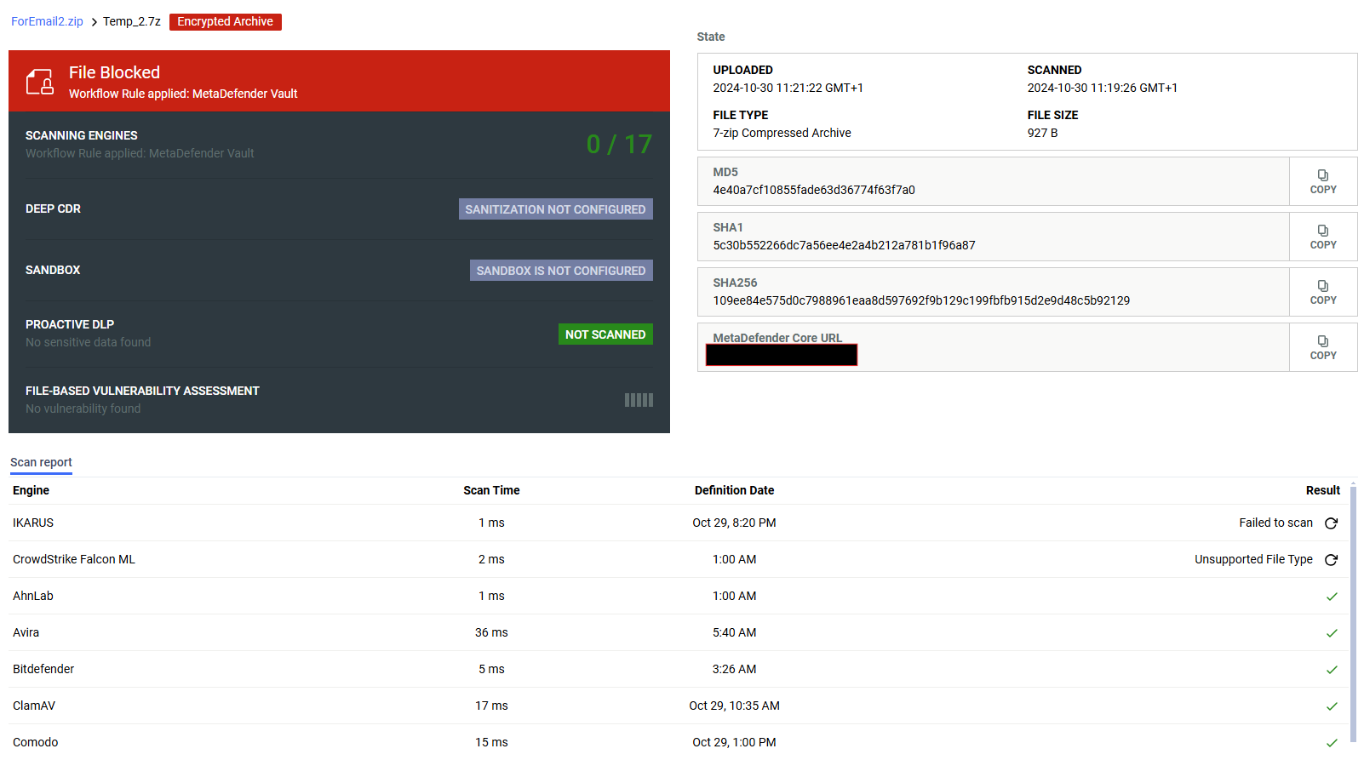Click the SANDBOX IS NOT CONFIGURED badge
1364x760 pixels.
561,271
